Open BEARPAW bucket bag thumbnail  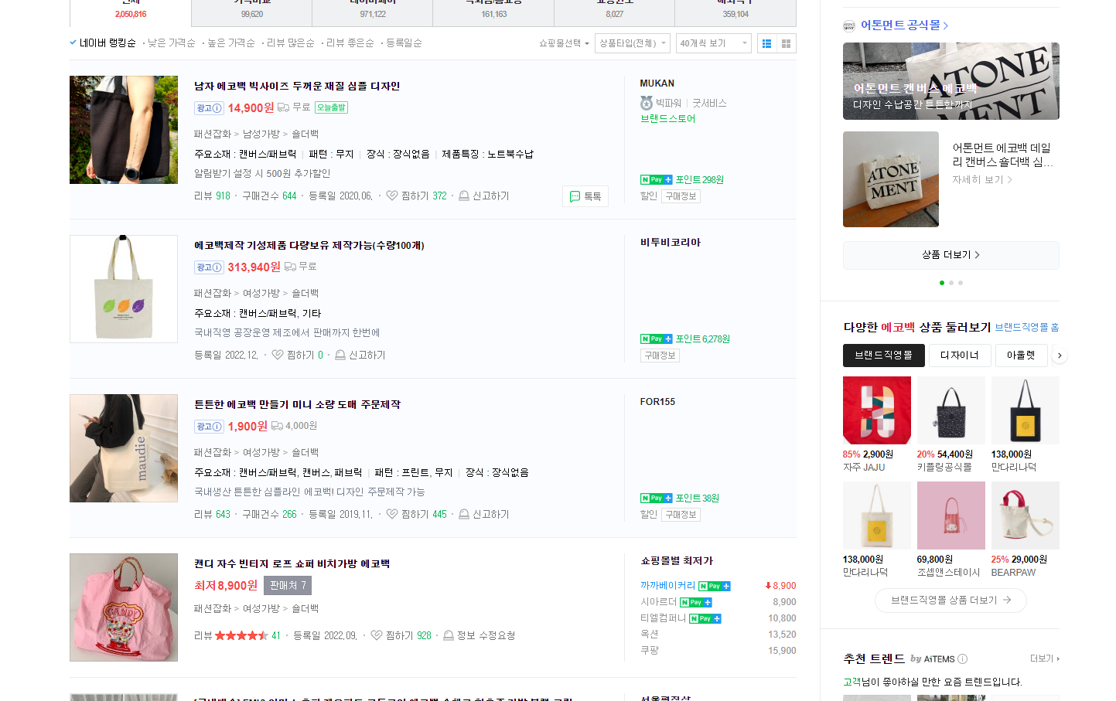tap(1026, 516)
